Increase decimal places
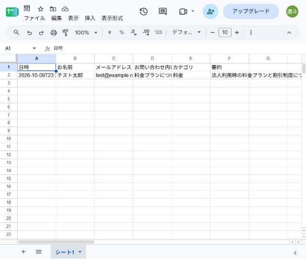The width and height of the screenshot is (306, 259). [x=146, y=32]
